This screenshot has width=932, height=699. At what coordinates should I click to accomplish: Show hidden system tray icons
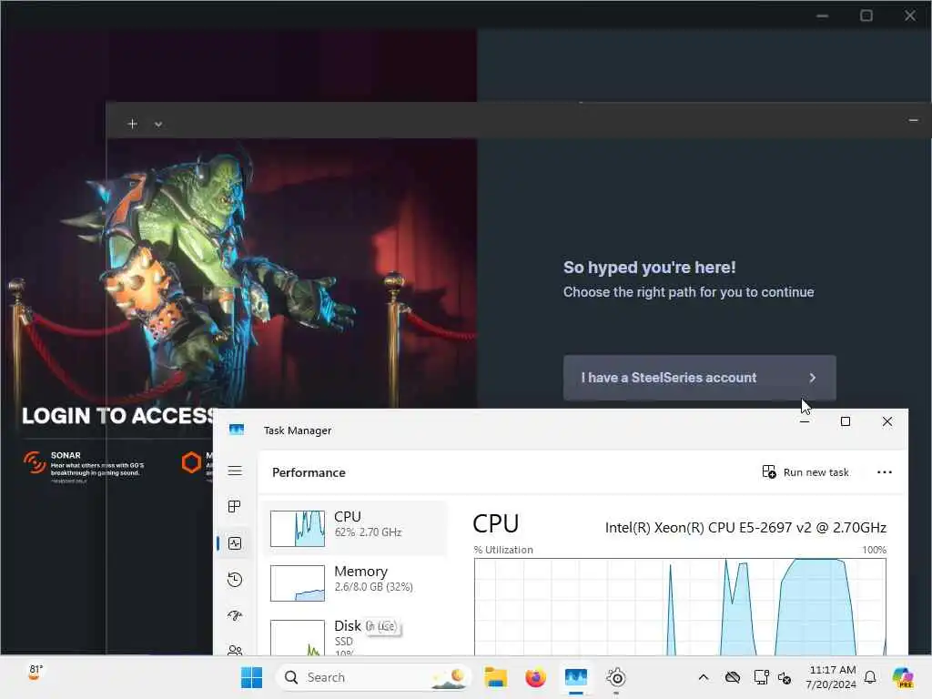[704, 677]
